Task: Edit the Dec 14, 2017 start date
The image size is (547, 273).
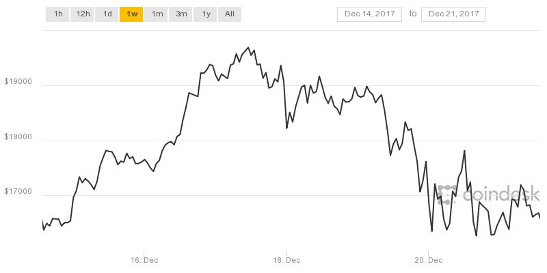Action: [x=369, y=14]
